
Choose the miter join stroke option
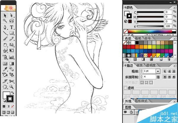pyautogui.click(x=165, y=77)
